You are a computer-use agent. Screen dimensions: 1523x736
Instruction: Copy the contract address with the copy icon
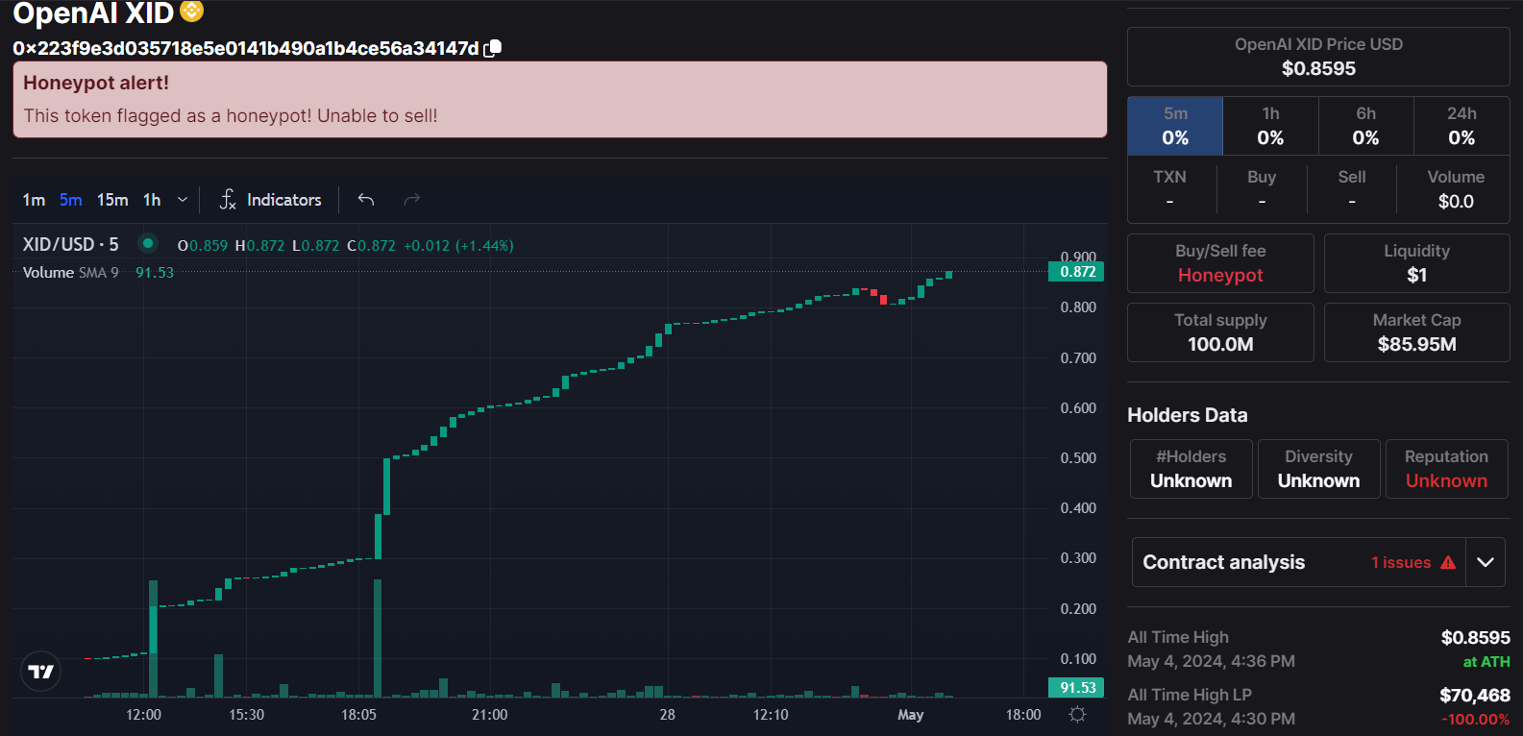point(492,48)
